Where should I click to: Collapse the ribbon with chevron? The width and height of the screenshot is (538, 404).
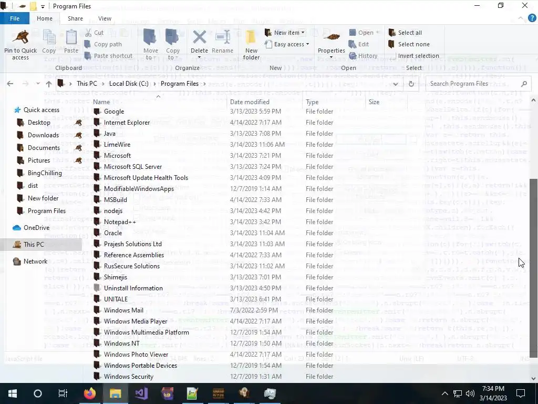(521, 18)
